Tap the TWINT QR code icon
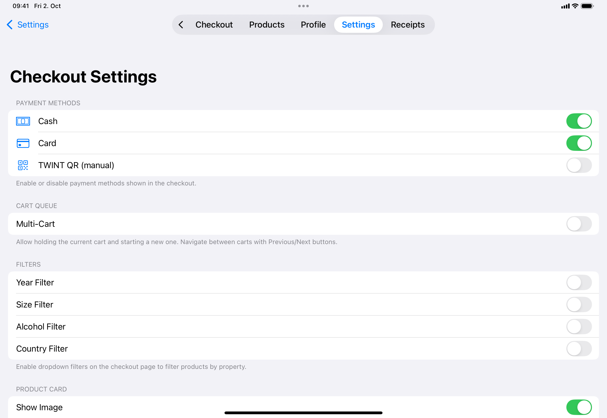Screen dimensions: 607x418 coord(23,165)
